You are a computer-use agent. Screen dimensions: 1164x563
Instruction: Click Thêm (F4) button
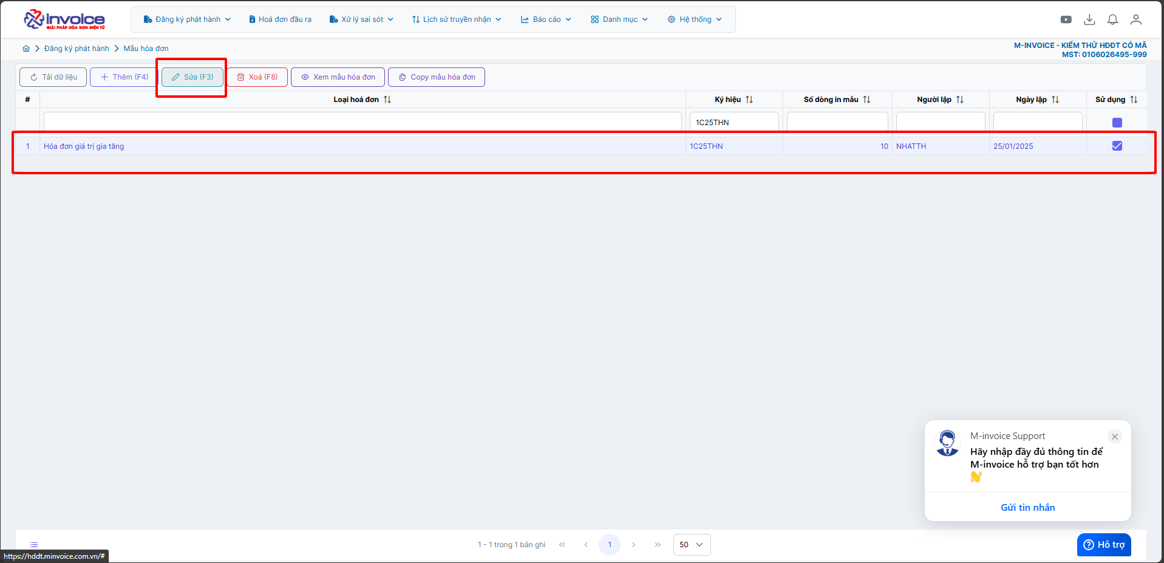(x=124, y=77)
